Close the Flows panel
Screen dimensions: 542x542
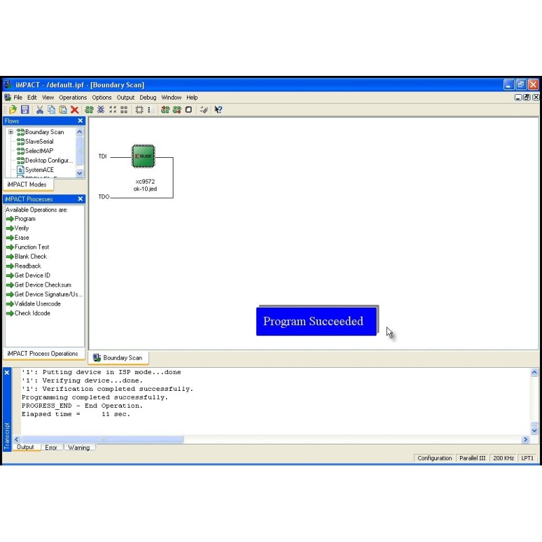[80, 121]
